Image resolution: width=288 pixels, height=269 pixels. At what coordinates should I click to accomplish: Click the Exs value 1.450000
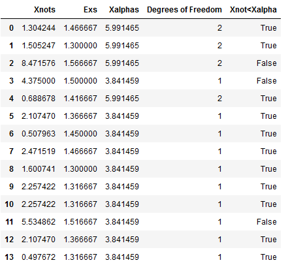[80, 134]
